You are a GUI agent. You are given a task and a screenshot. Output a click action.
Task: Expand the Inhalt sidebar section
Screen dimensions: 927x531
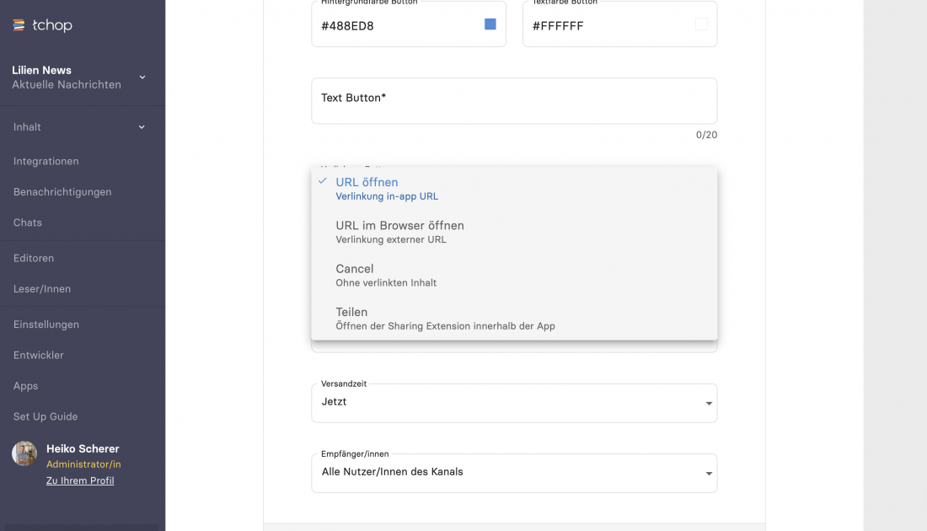coord(142,127)
